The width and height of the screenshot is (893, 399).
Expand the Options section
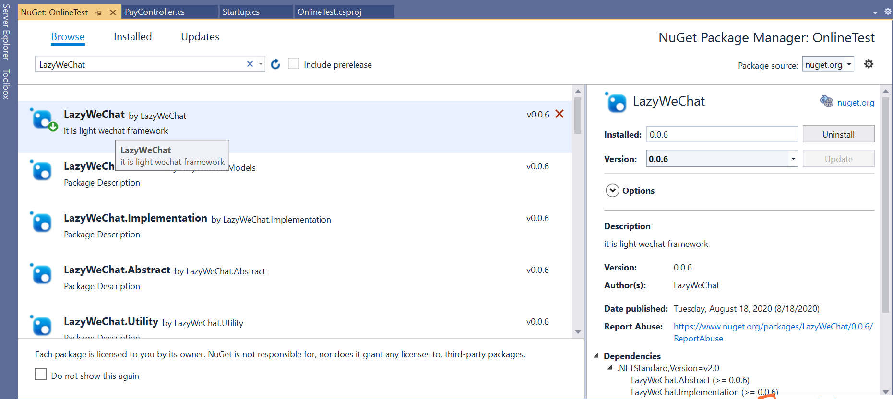[x=612, y=190]
